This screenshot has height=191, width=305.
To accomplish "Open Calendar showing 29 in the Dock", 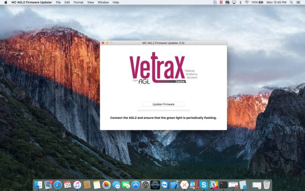I will coord(67,185).
